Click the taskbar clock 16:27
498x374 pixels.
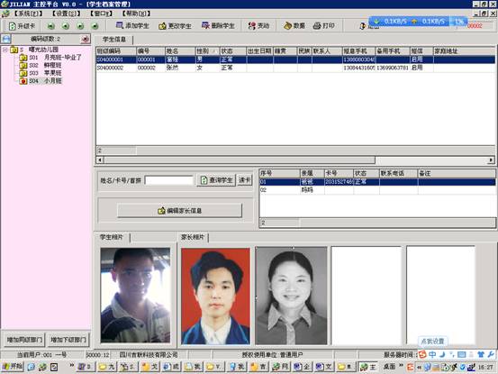coord(485,368)
